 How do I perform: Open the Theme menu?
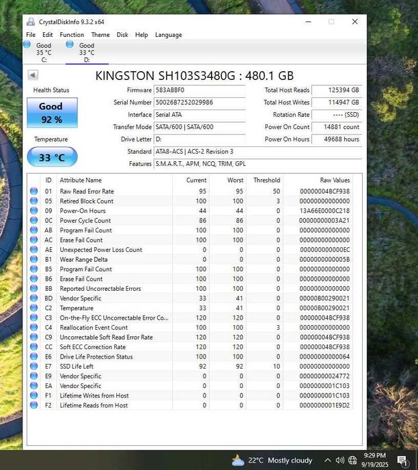pos(100,35)
